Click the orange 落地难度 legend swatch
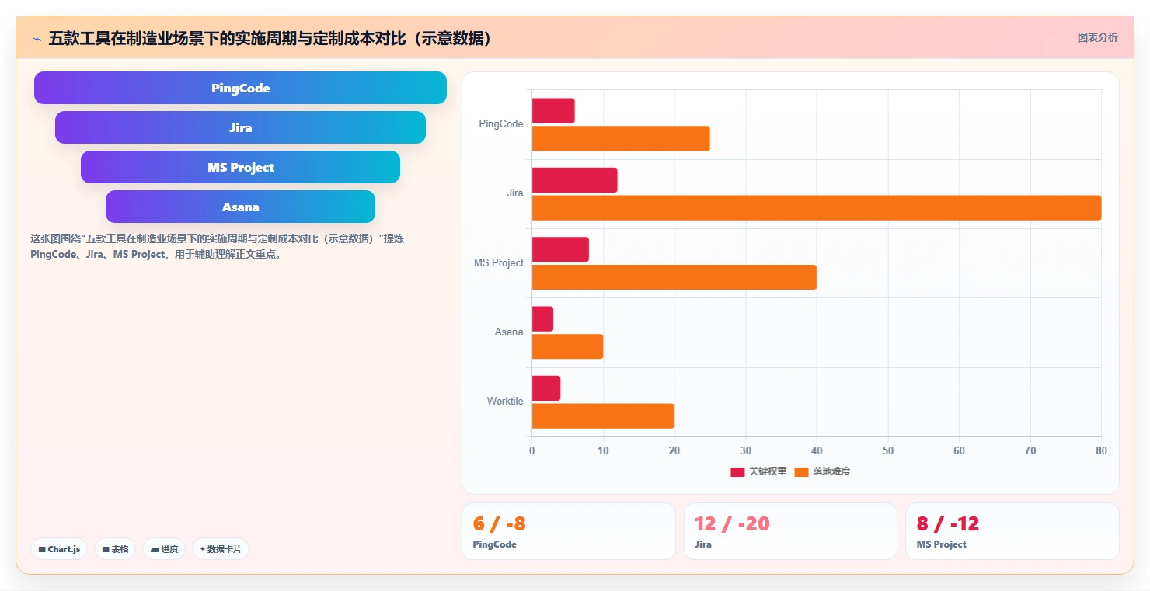 [801, 472]
